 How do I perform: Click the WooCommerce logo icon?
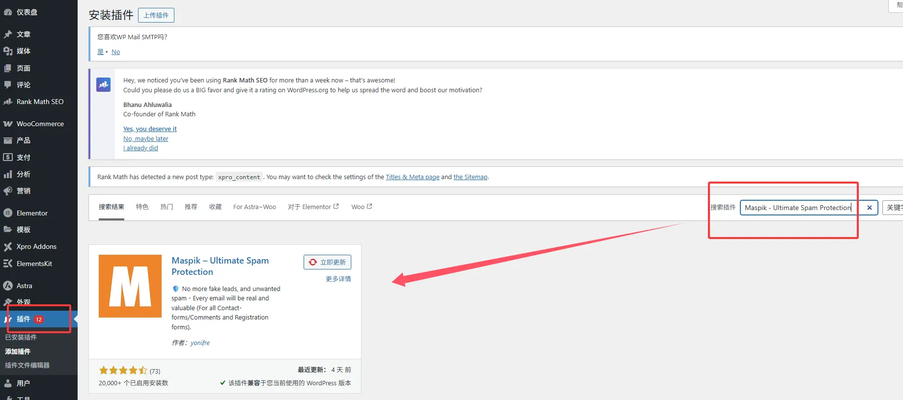(8, 124)
